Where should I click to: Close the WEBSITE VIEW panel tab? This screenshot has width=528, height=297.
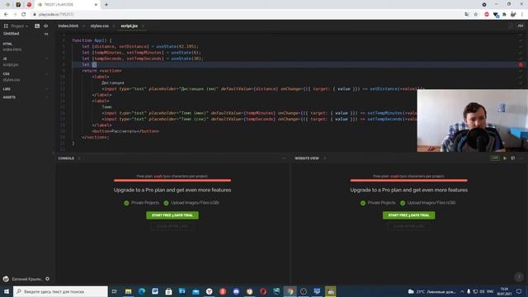pyautogui.click(x=324, y=158)
